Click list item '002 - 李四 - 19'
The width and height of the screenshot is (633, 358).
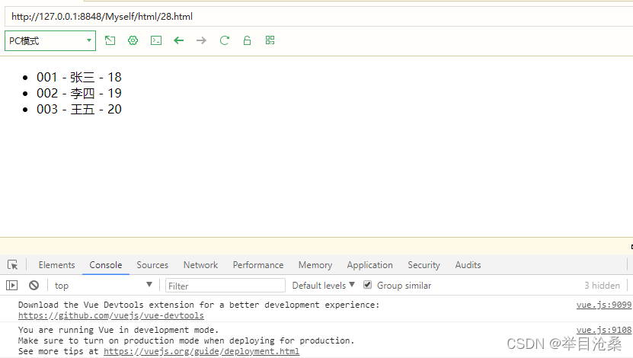[78, 93]
